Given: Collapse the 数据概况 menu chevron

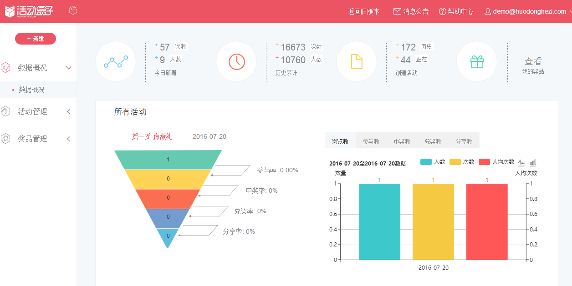Looking at the screenshot, I should point(69,68).
